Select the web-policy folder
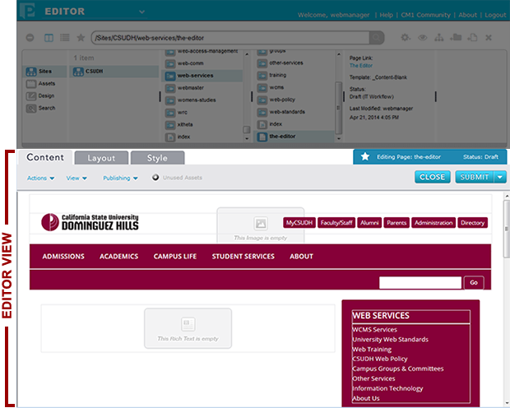Screen dimensions: 510x408 pos(276,100)
